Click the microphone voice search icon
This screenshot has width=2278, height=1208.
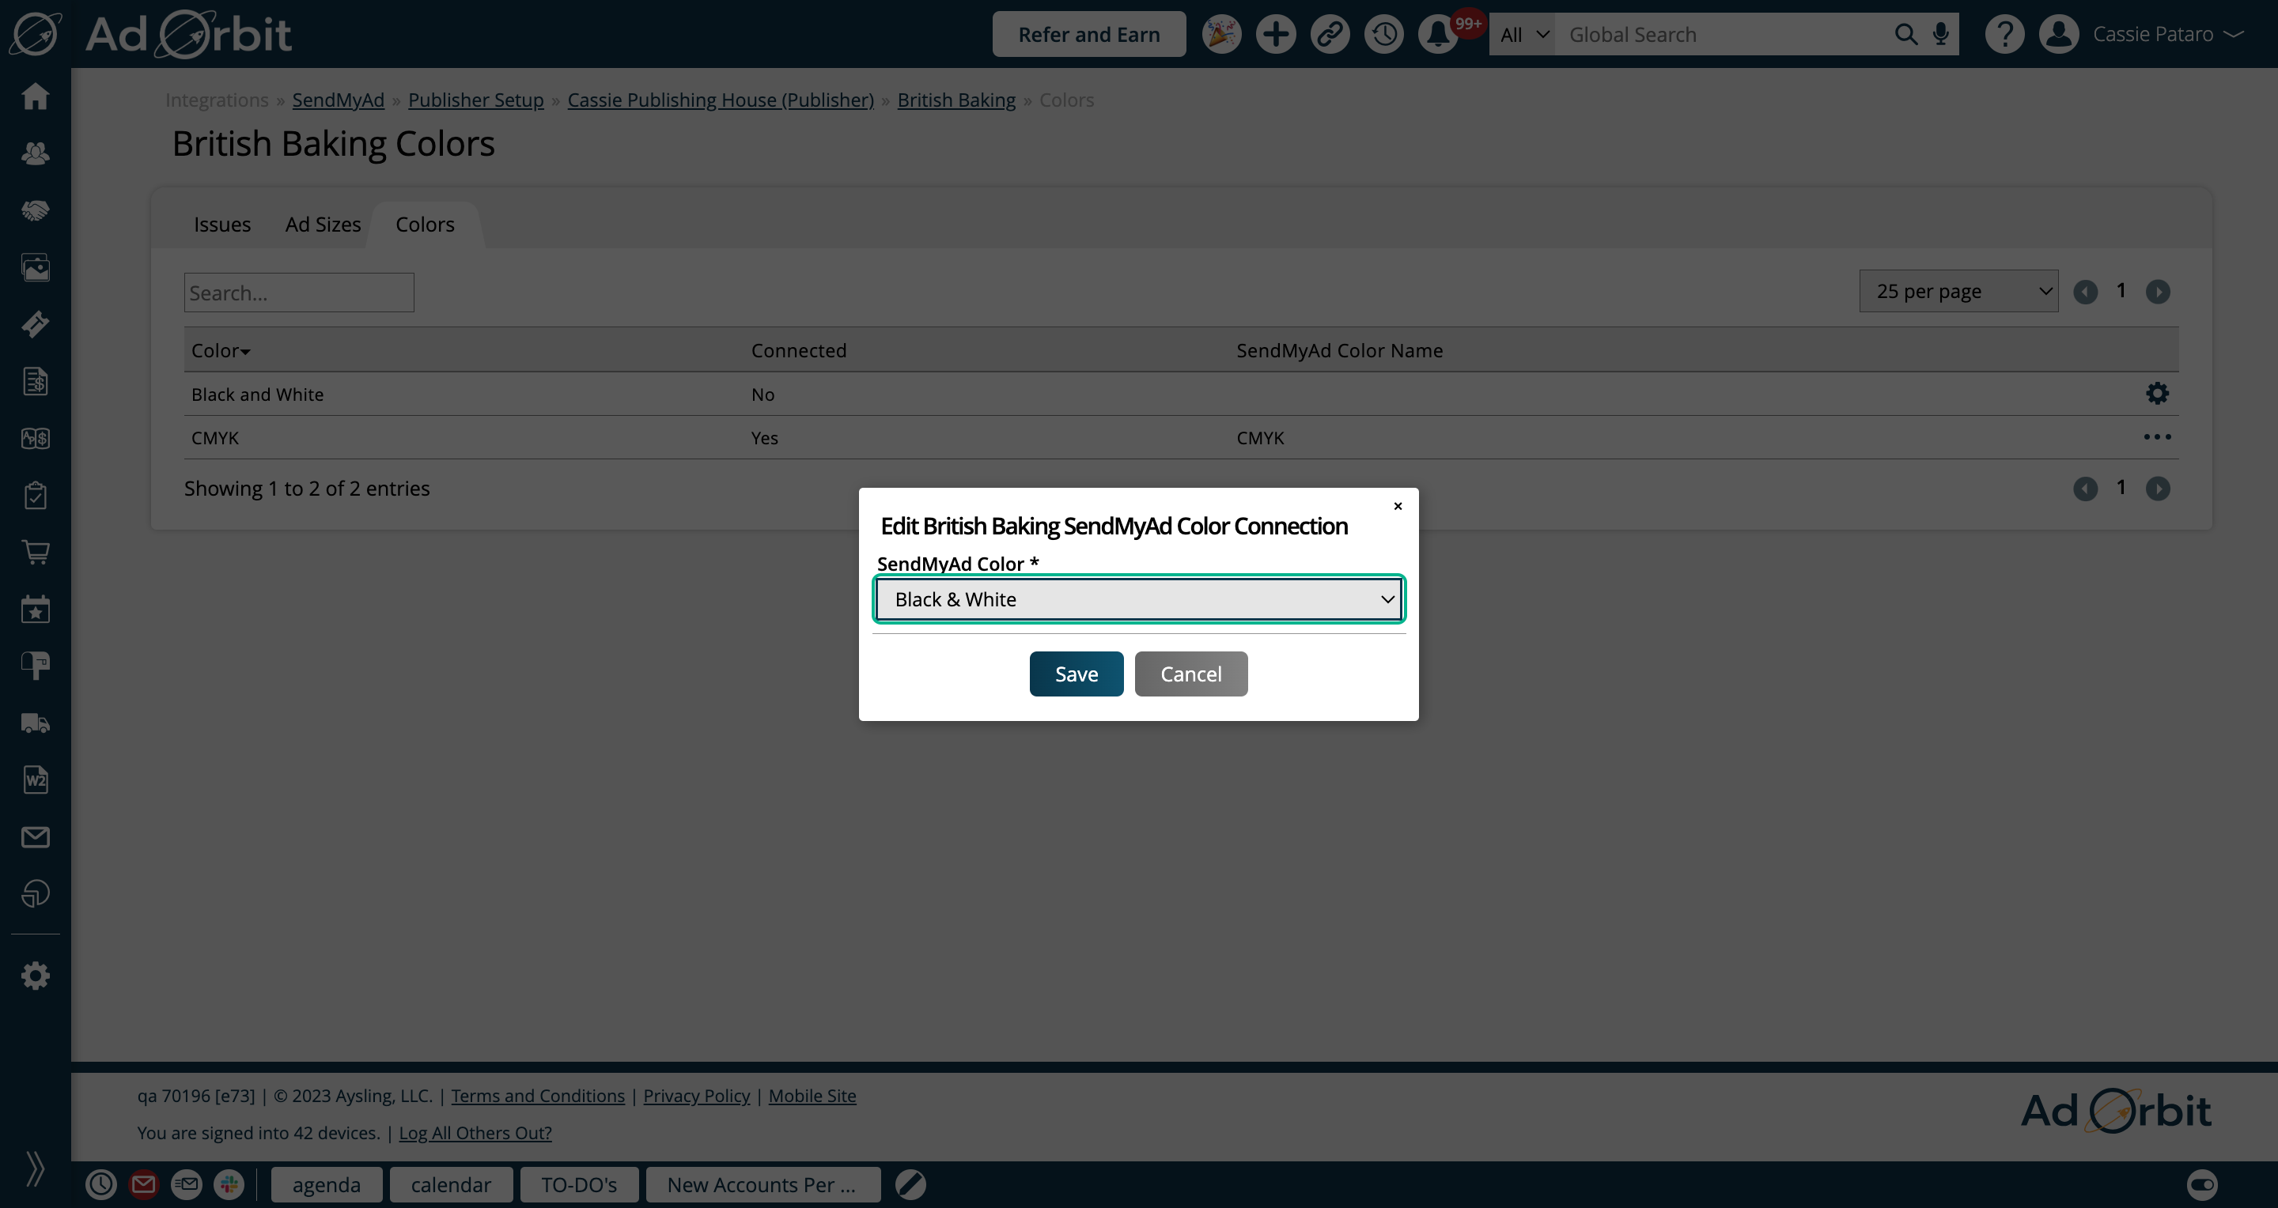tap(1940, 35)
